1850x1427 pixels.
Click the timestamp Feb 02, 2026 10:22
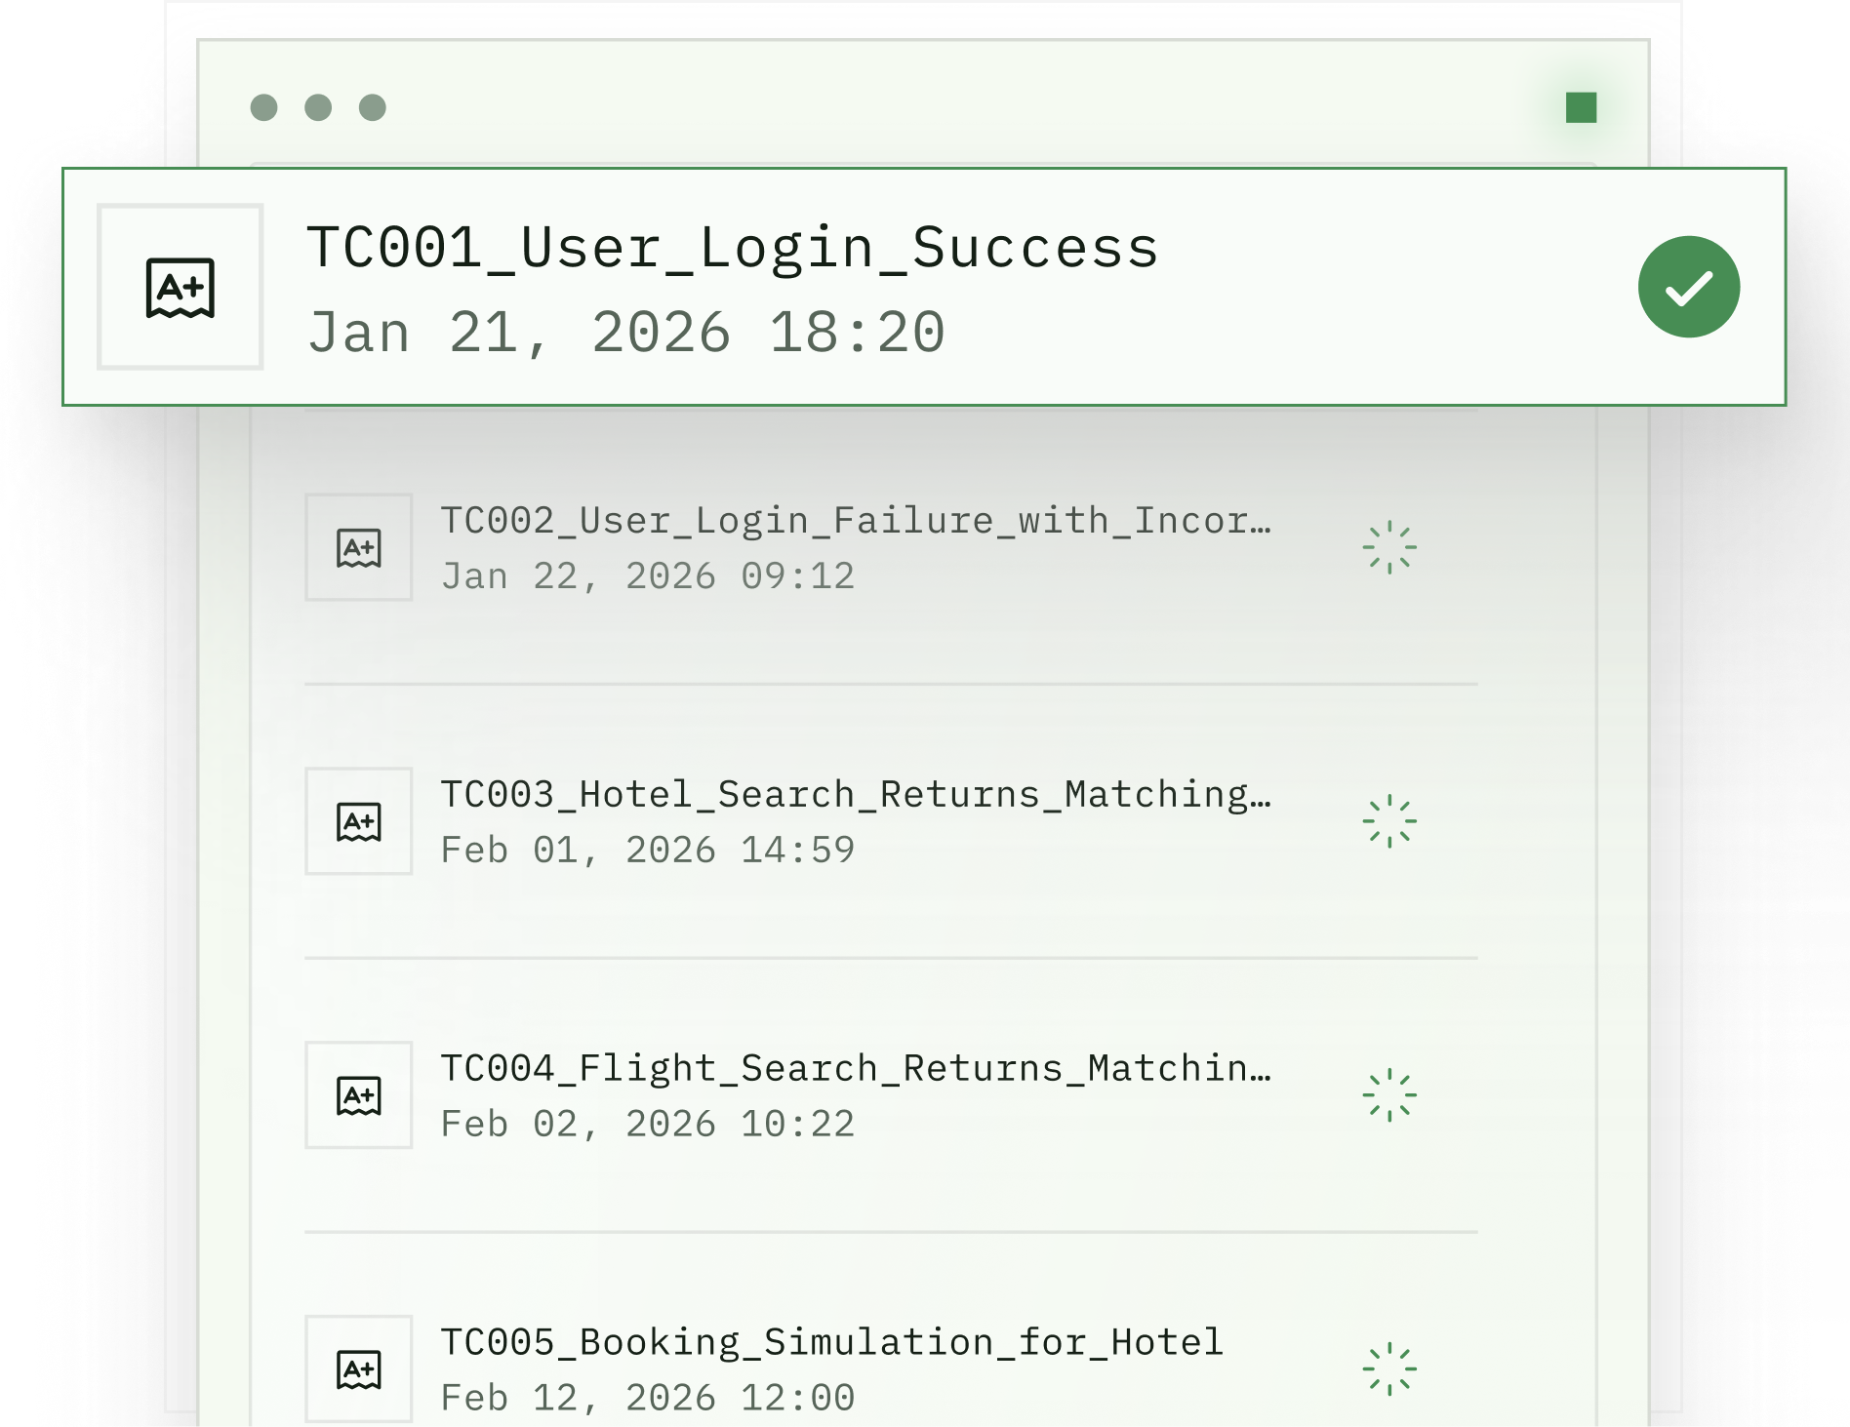648,1125
